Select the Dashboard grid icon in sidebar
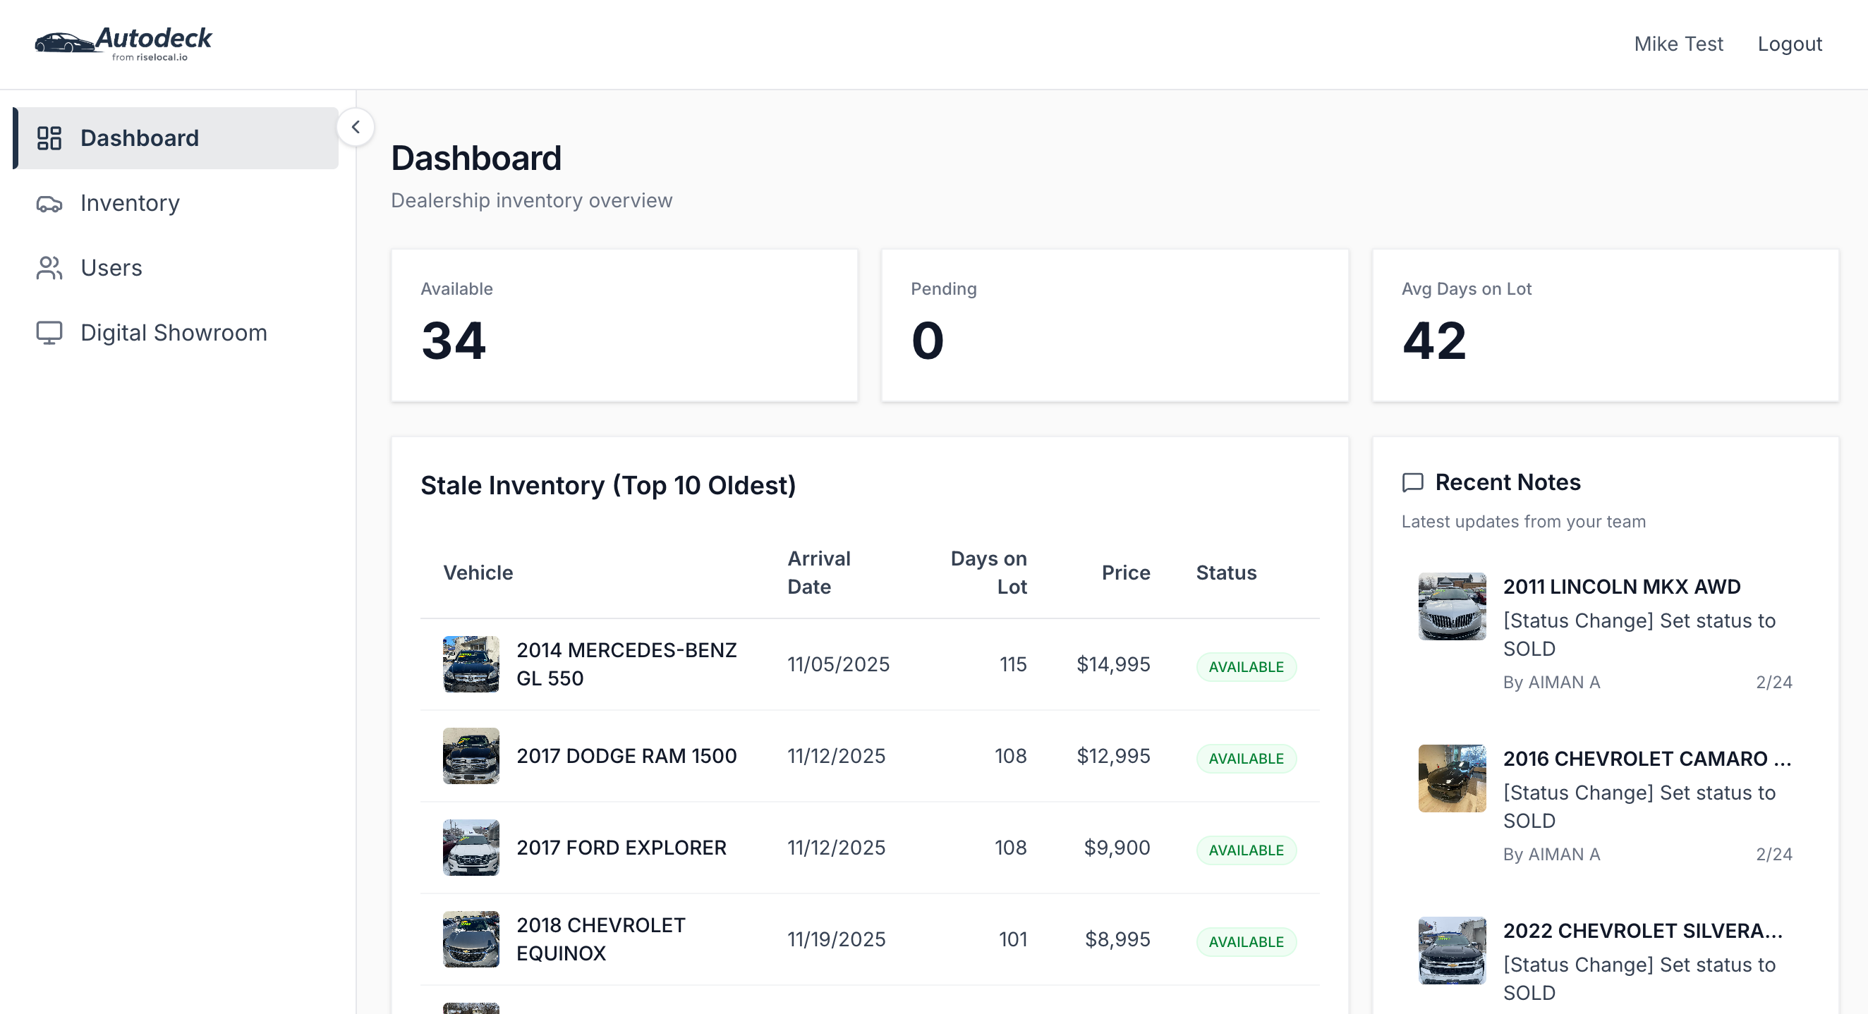The image size is (1868, 1014). click(49, 138)
